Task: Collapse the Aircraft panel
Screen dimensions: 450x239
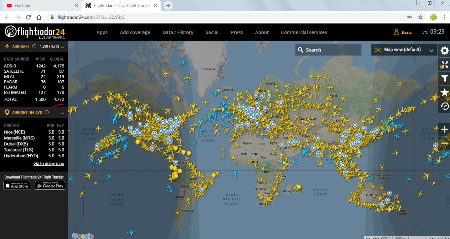Action: [62, 47]
